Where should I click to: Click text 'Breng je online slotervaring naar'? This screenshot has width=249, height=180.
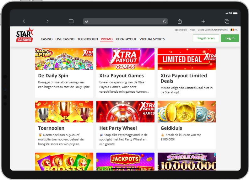coord(62,82)
